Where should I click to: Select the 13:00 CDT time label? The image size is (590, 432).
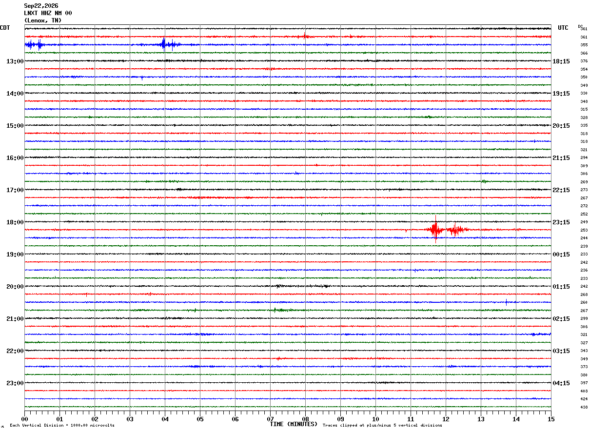15,61
